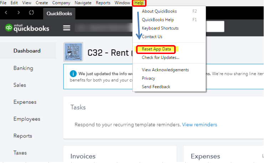Image resolution: width=264 pixels, height=163 pixels.
Task: Switch to the QuickBooks tab
Action: (x=59, y=13)
